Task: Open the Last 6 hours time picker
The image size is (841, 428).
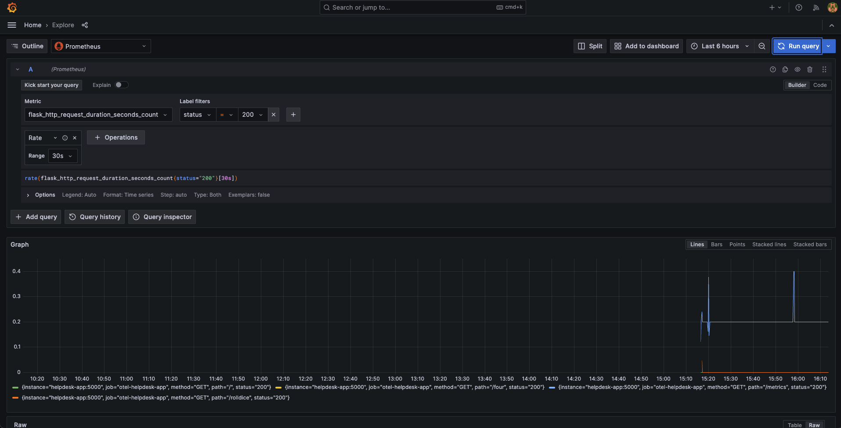Action: (720, 46)
